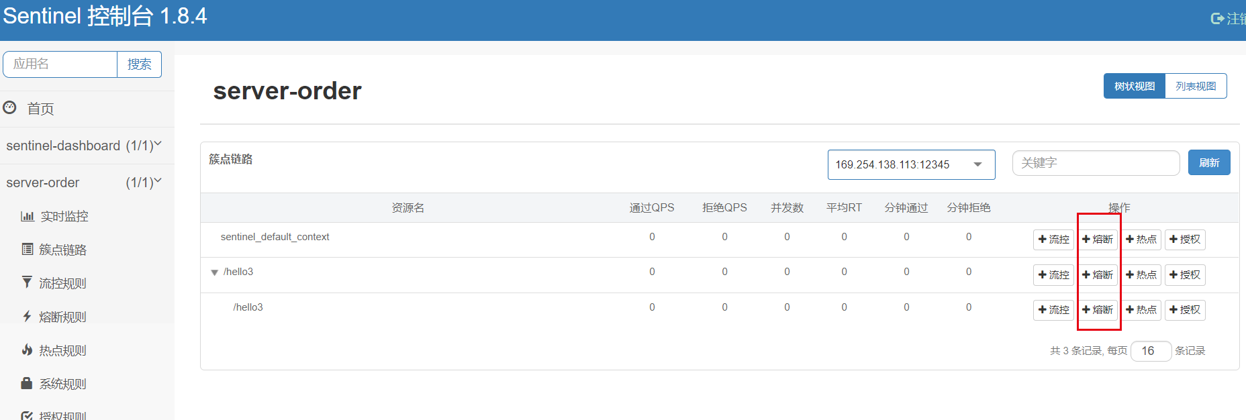Click the flow rules funnel icon

27,282
